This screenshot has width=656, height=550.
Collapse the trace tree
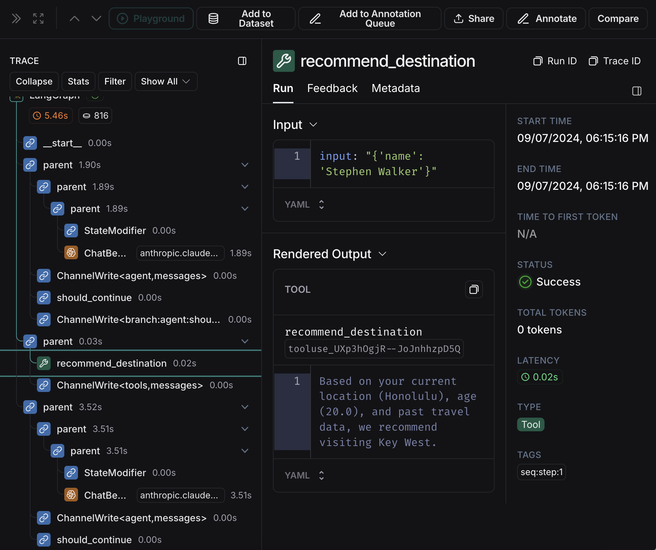point(34,81)
